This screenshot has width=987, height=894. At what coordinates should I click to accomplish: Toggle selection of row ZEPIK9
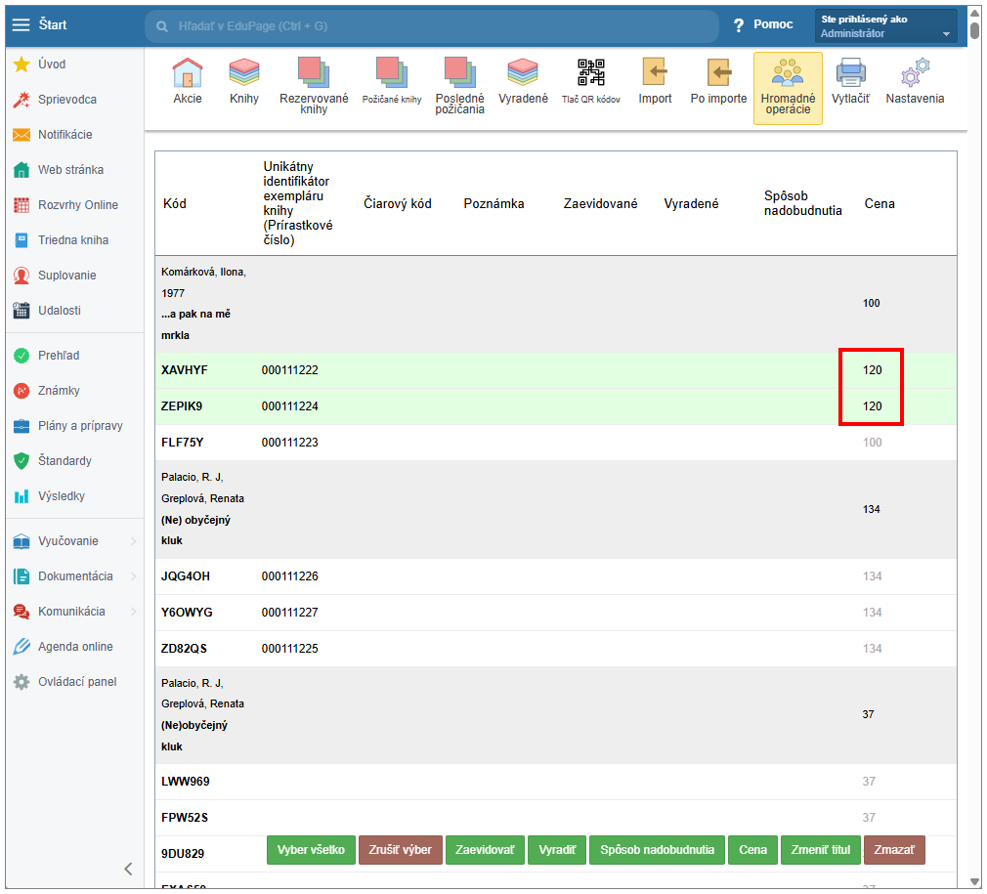click(182, 406)
